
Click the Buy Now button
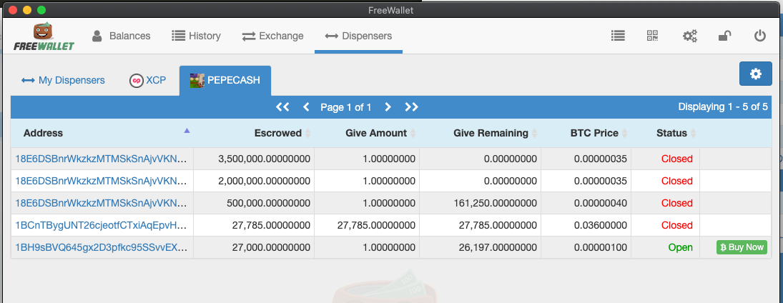click(742, 247)
